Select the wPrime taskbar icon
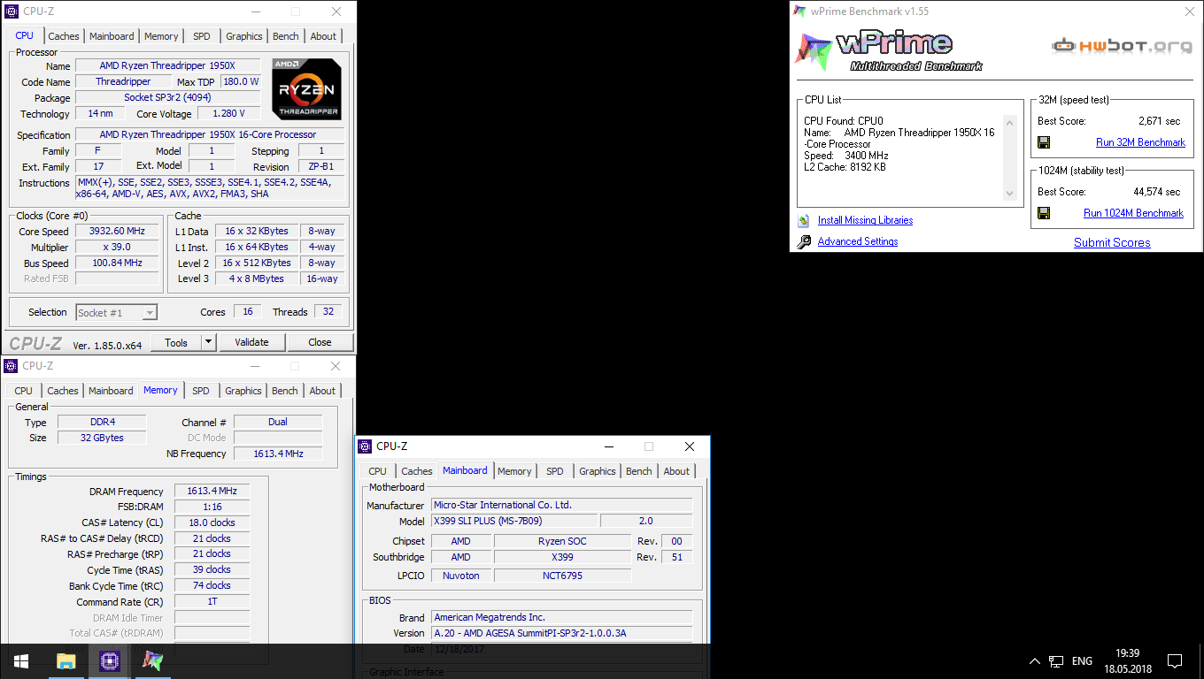 pos(153,660)
